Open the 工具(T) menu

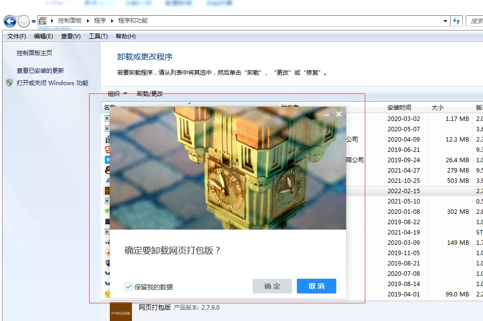click(98, 36)
